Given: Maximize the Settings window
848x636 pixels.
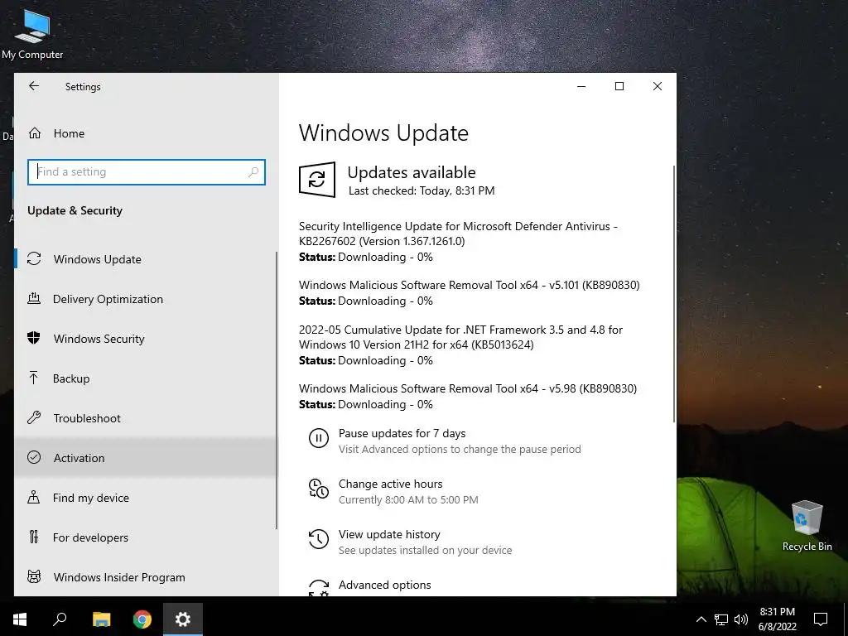Looking at the screenshot, I should (x=619, y=86).
